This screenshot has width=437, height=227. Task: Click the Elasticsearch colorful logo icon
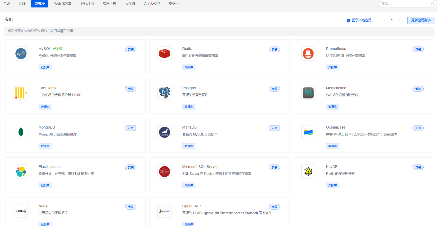click(x=21, y=172)
